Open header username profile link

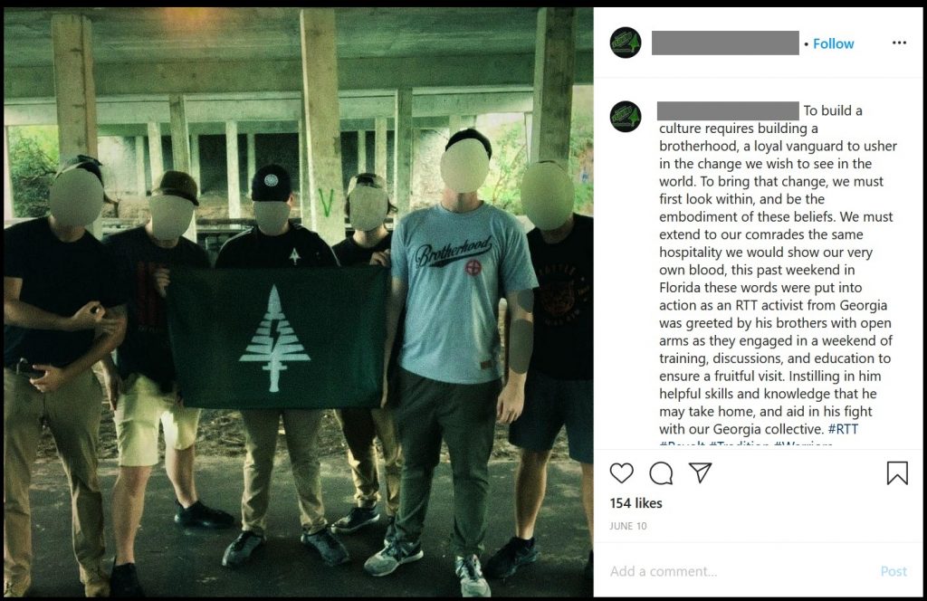tap(725, 43)
